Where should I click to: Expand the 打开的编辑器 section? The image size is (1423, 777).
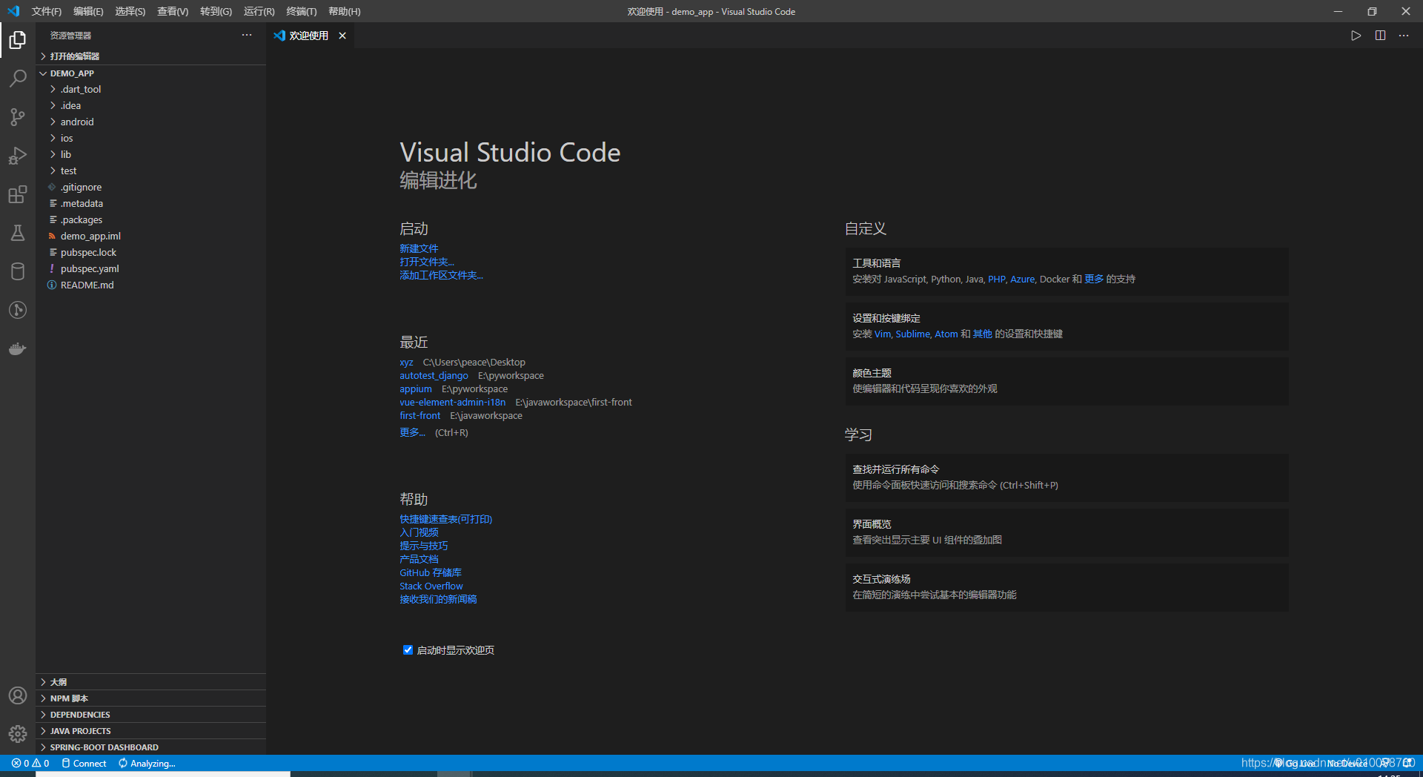150,56
